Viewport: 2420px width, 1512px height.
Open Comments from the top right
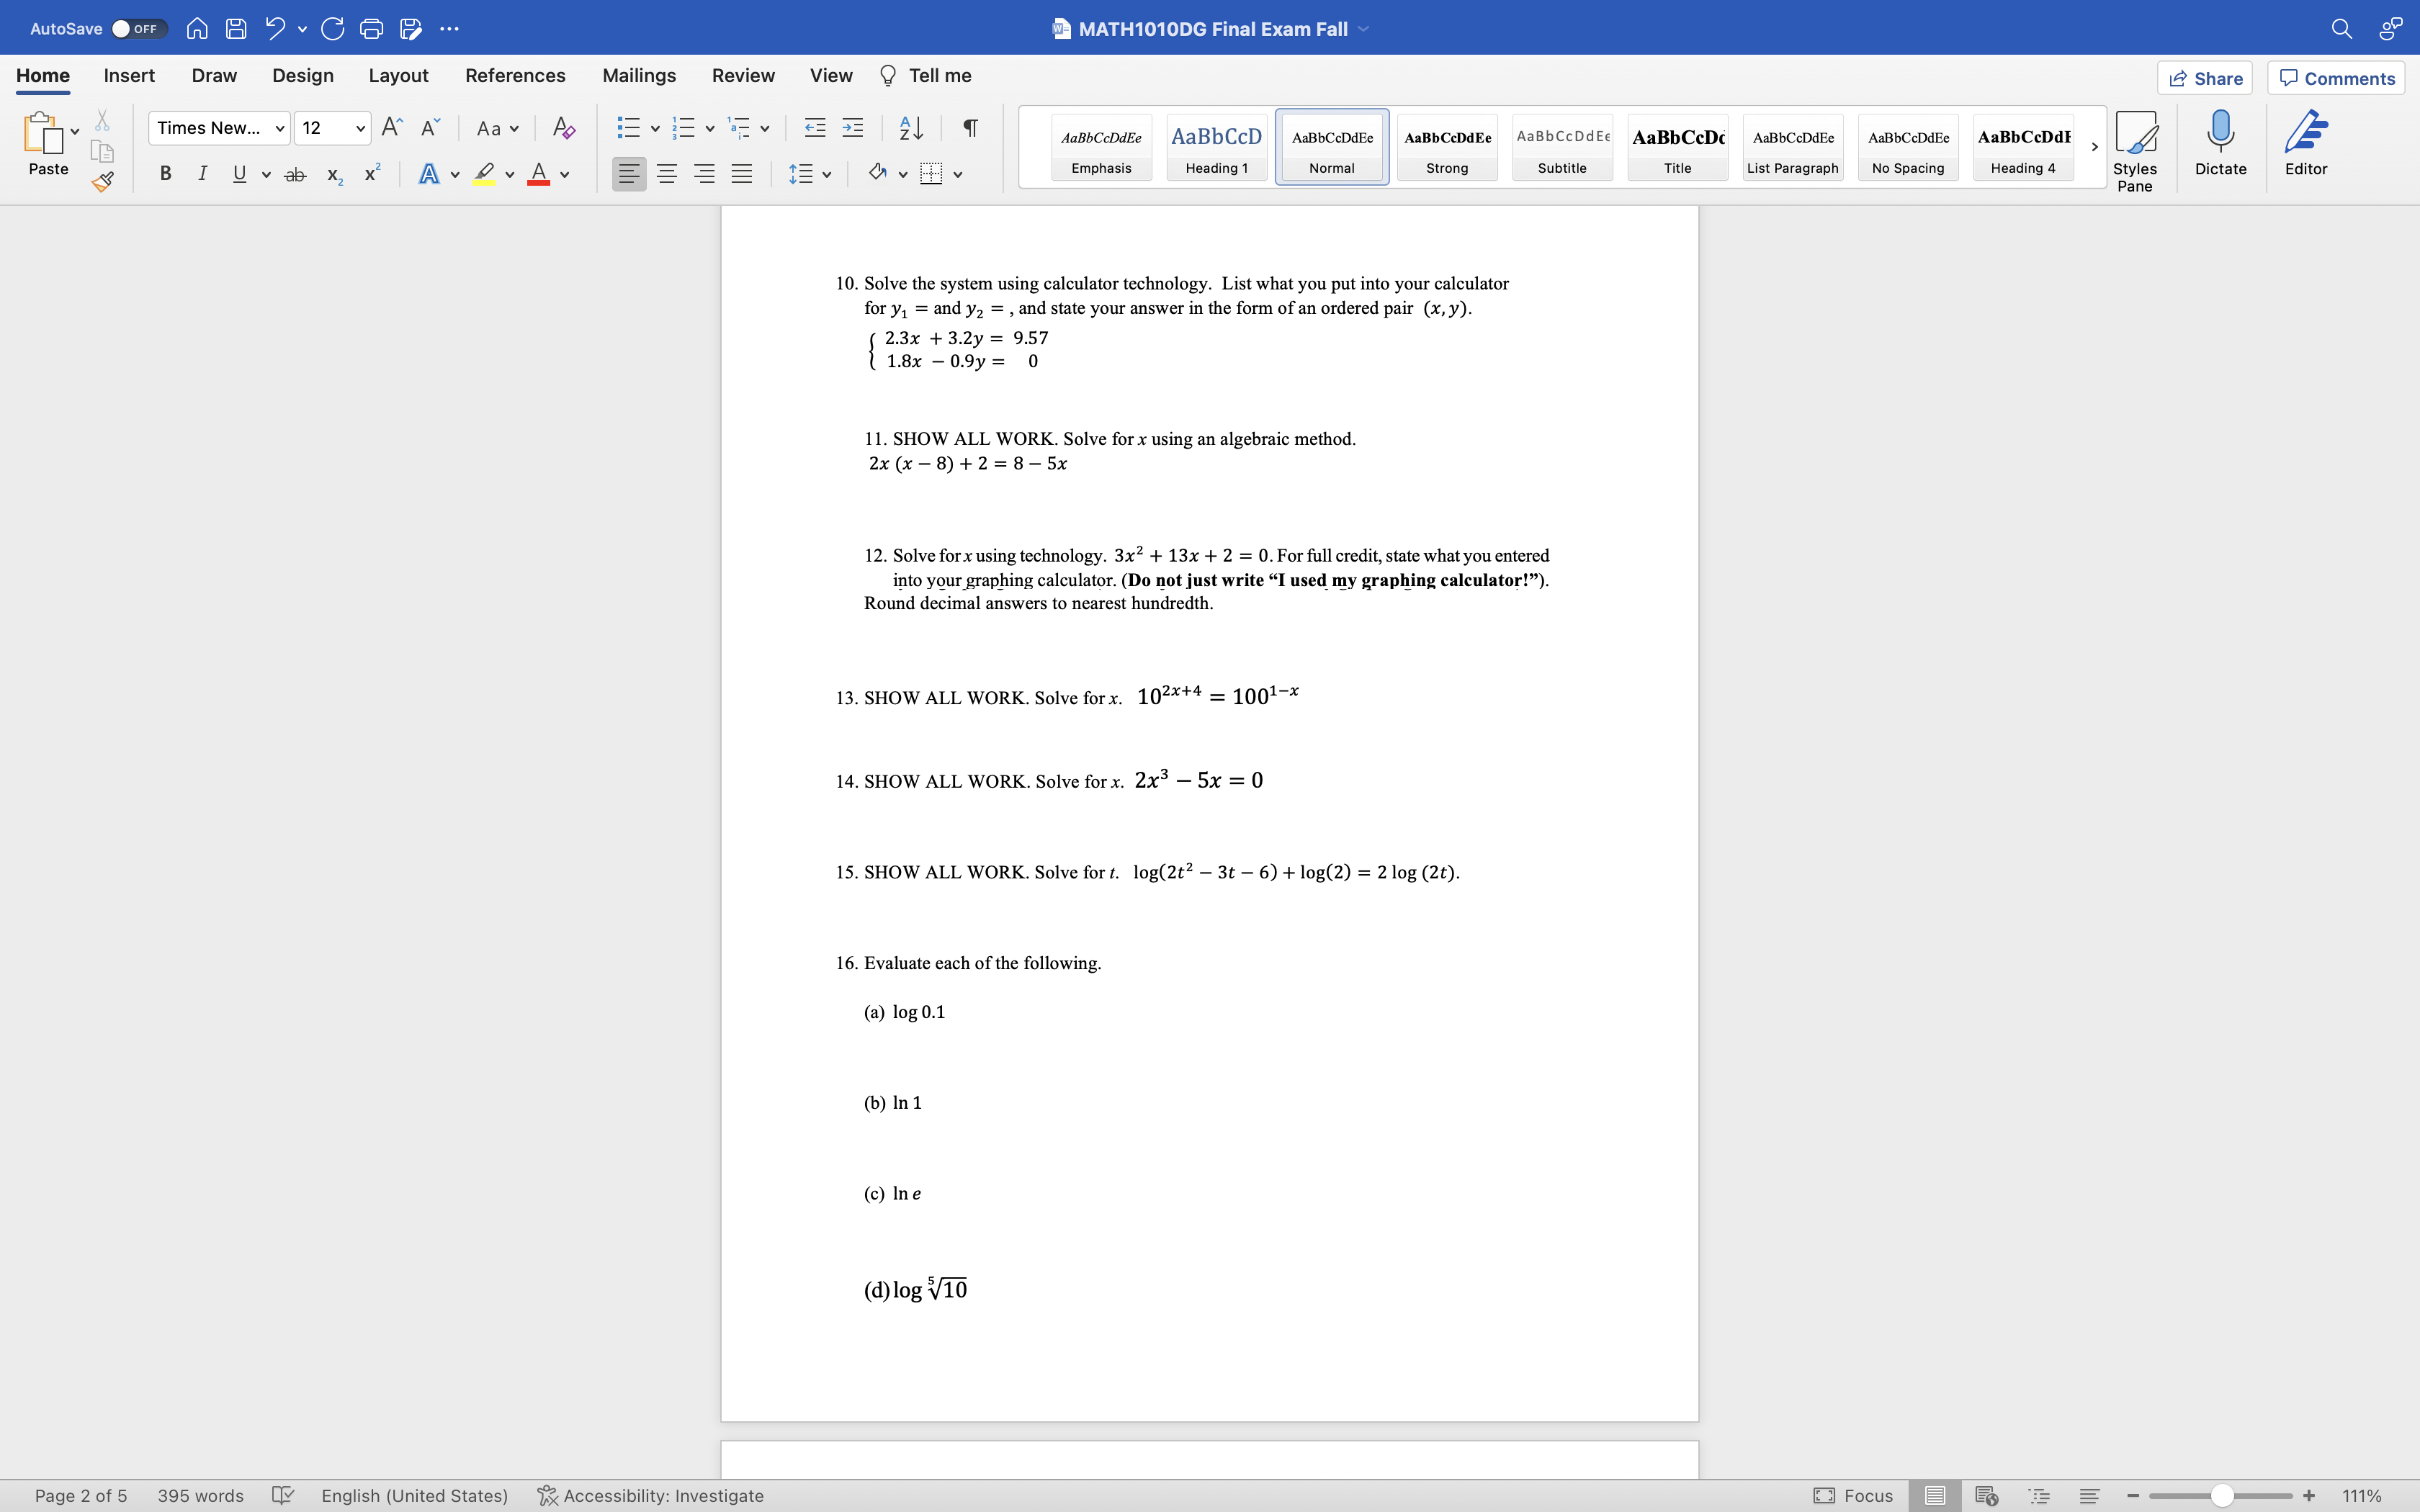(2337, 77)
